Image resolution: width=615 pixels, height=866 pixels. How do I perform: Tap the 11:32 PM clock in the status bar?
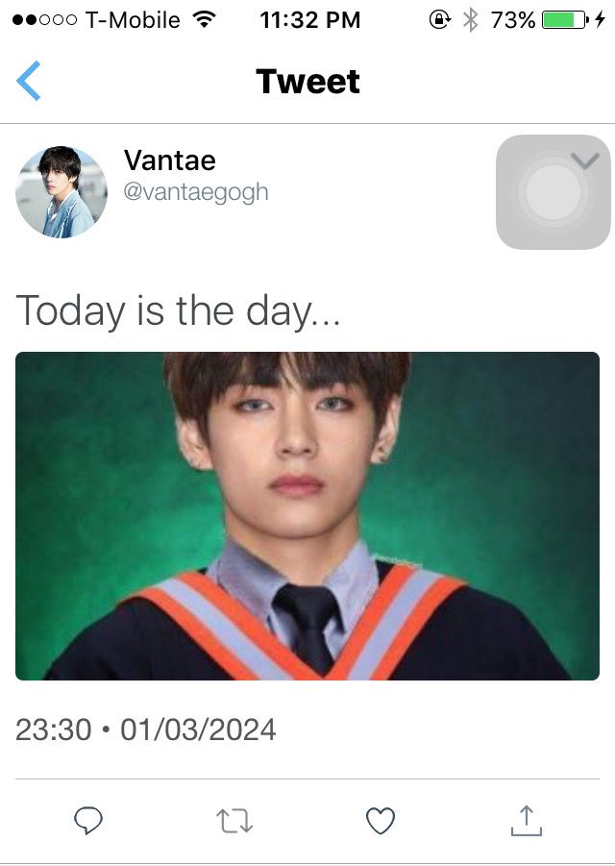[x=310, y=20]
